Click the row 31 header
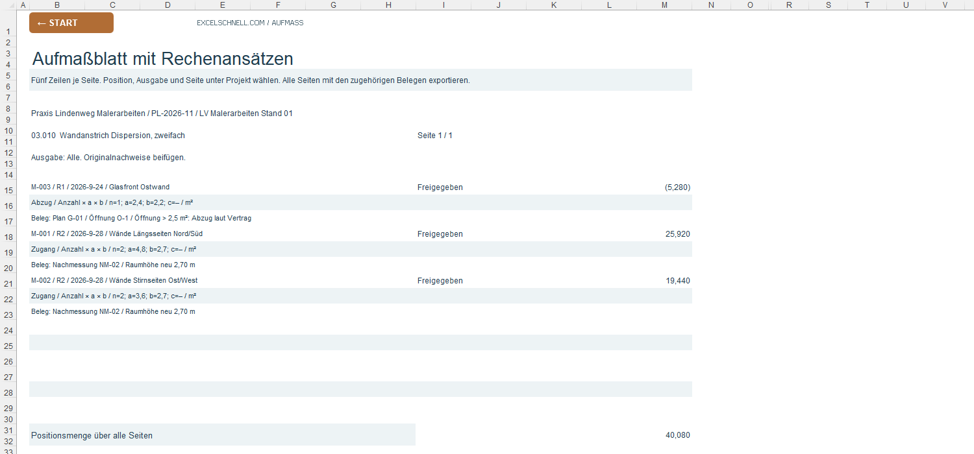 pyautogui.click(x=8, y=431)
